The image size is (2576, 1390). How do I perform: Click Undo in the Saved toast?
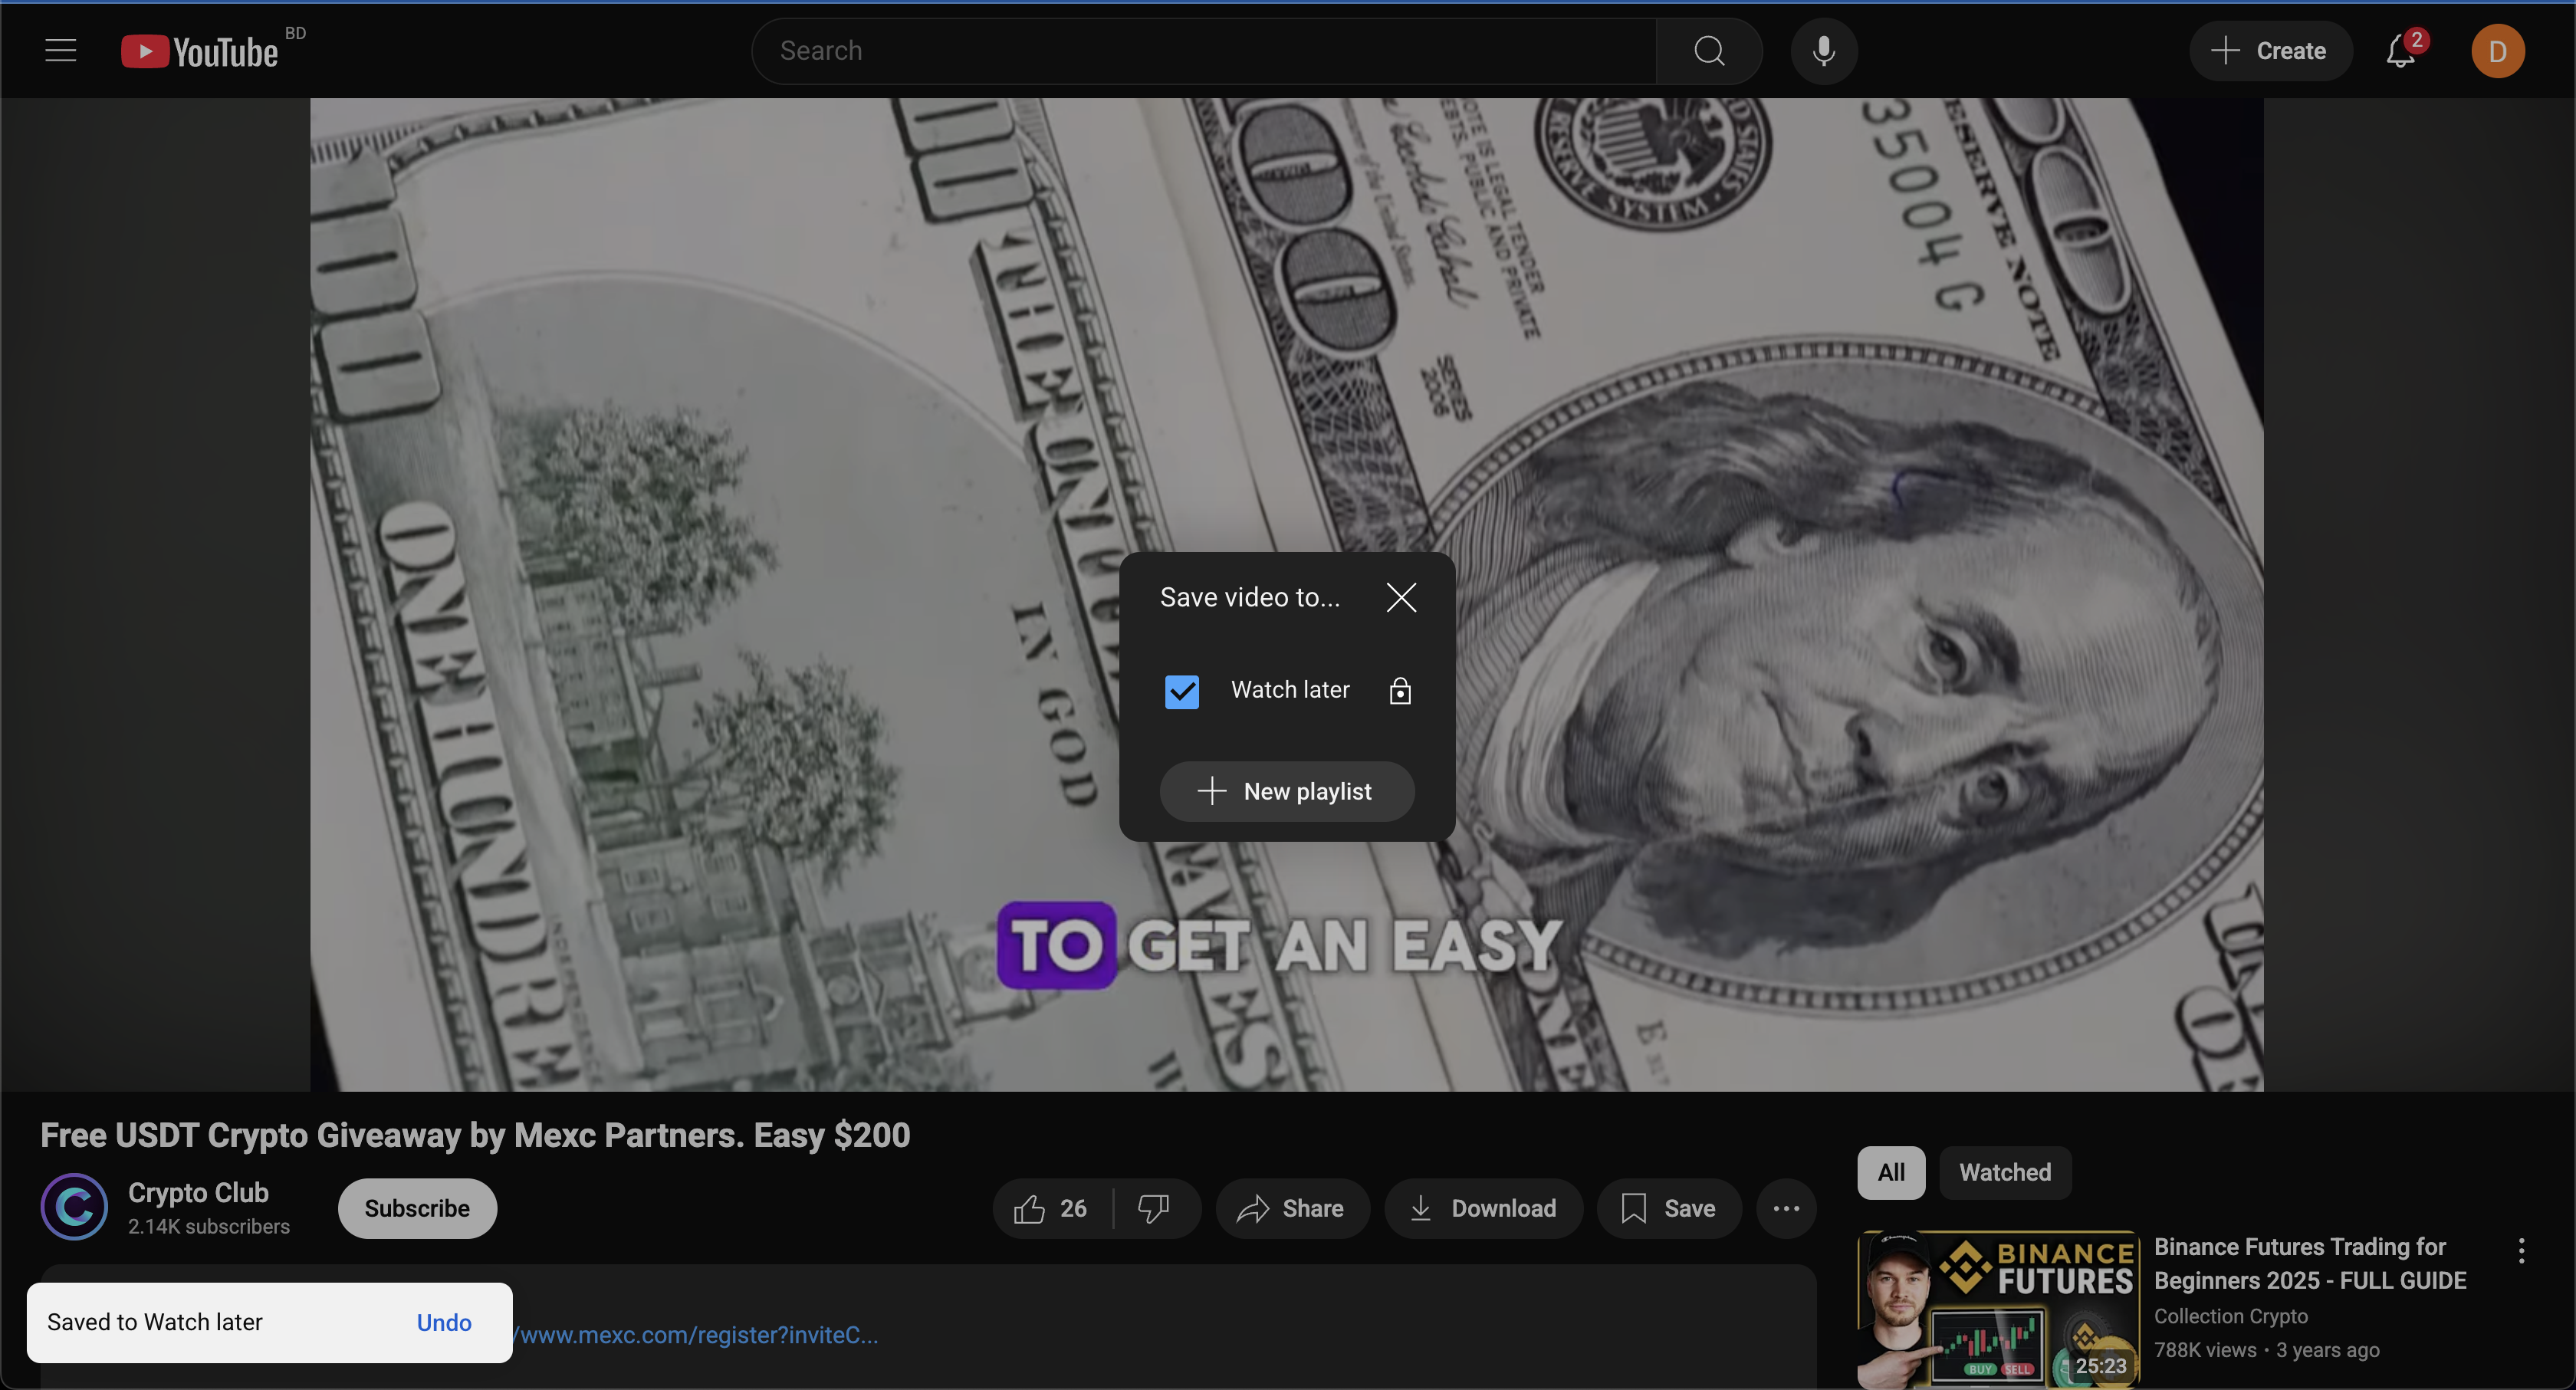444,1322
